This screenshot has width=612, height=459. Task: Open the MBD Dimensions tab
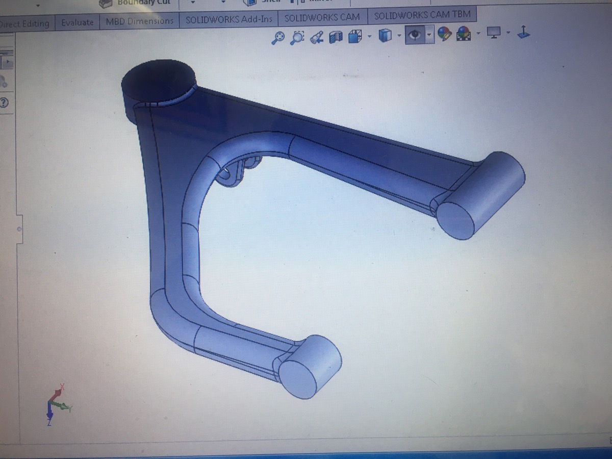pos(139,21)
